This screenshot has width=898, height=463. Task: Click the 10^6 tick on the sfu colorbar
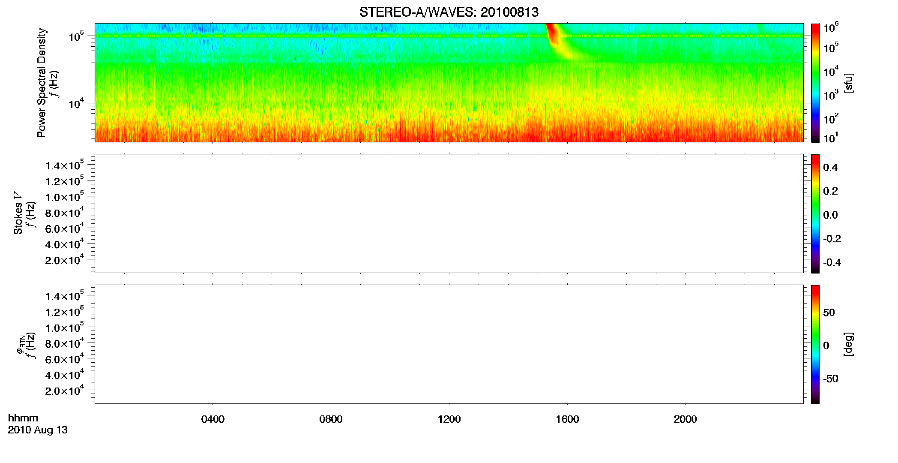[831, 27]
